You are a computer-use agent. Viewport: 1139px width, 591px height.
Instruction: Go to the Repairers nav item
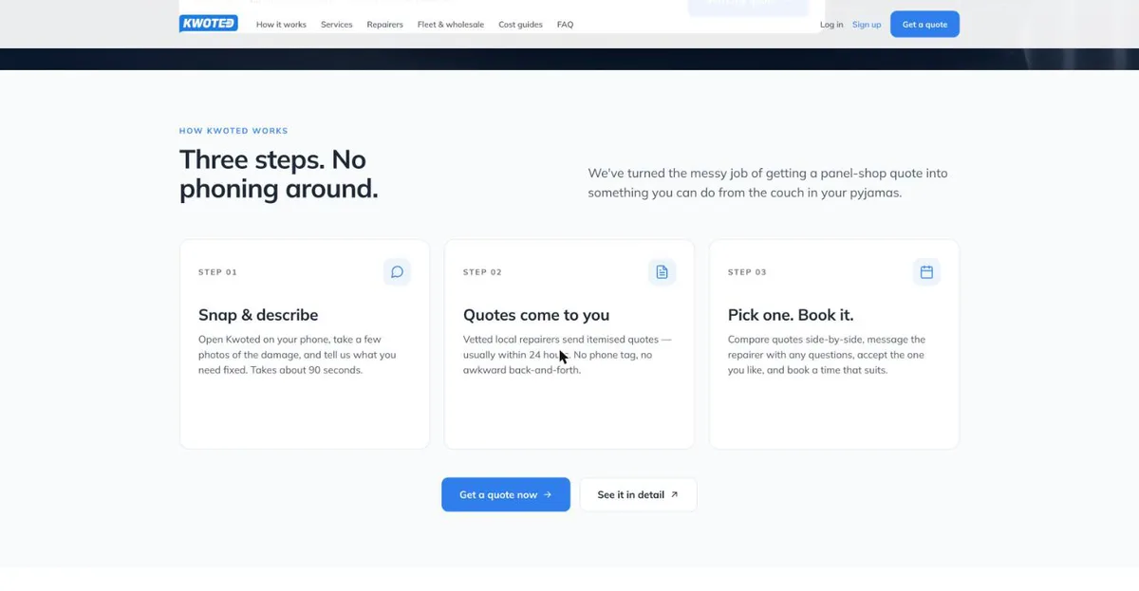[384, 25]
